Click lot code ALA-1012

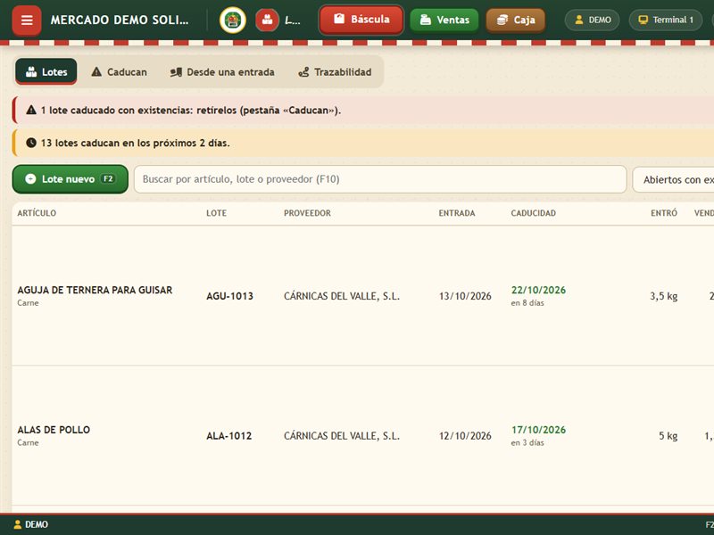point(229,436)
